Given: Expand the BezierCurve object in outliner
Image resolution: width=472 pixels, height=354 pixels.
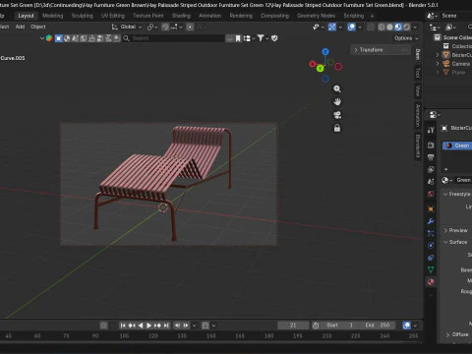Looking at the screenshot, I should (438, 55).
